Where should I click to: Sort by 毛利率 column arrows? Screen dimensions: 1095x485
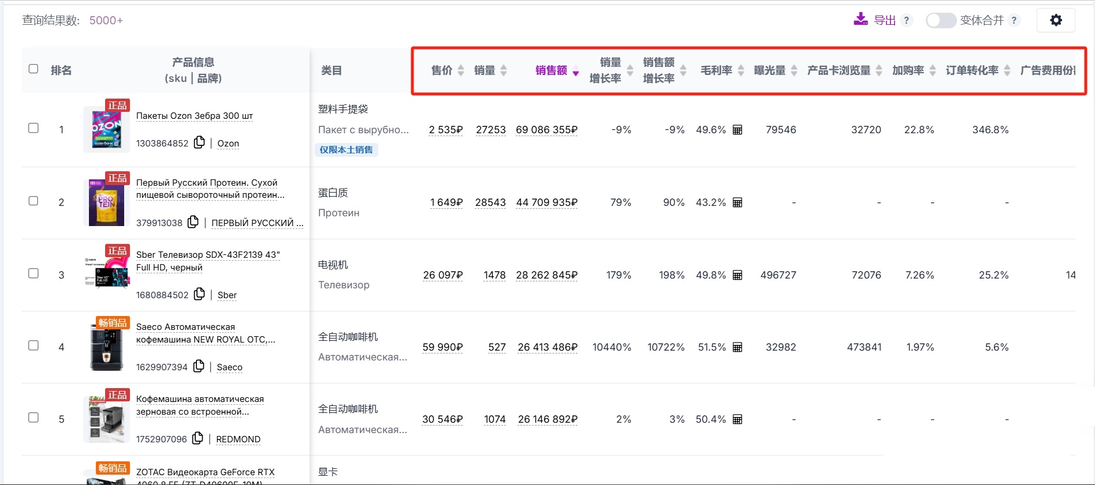tap(741, 70)
